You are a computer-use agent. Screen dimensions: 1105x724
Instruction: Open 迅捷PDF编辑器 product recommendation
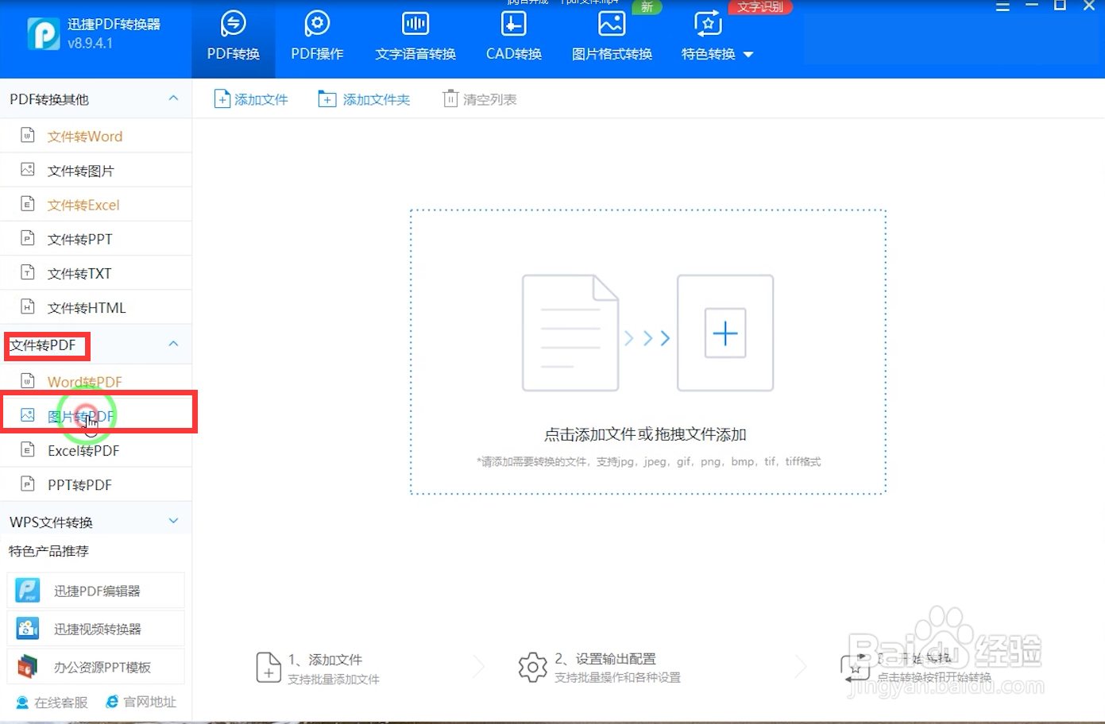click(95, 591)
